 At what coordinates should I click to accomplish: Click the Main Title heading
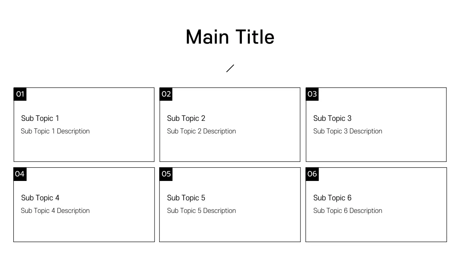tap(230, 37)
